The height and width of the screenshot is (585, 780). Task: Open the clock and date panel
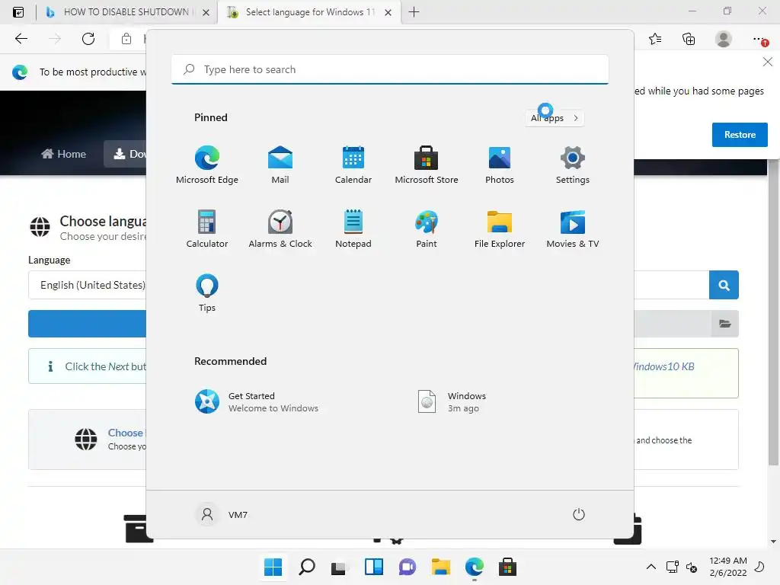[727, 567]
